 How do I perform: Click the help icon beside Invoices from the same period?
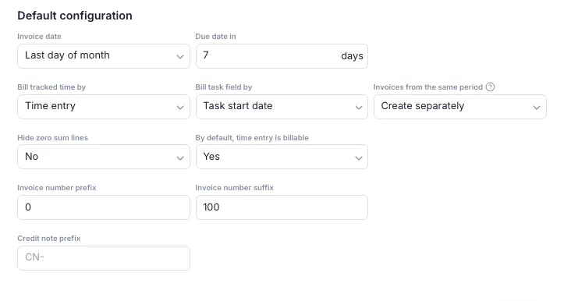(x=490, y=87)
